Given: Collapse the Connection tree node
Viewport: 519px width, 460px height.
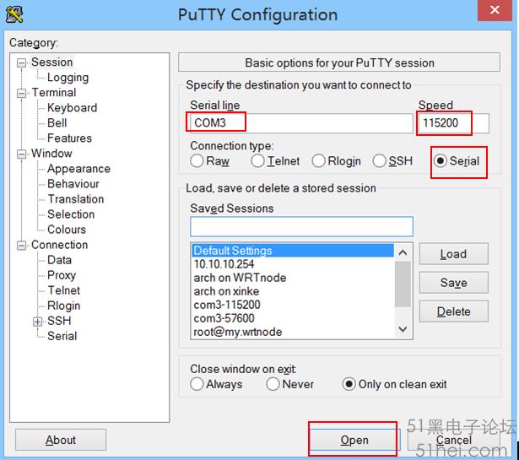Looking at the screenshot, I should coord(21,246).
